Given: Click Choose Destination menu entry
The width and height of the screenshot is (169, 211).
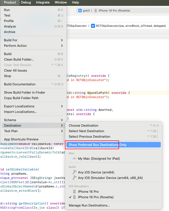Looking at the screenshot, I should point(83,126).
